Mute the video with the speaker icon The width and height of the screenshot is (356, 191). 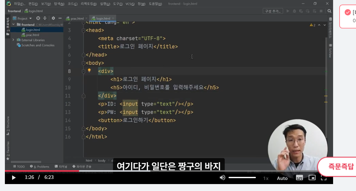(222, 178)
